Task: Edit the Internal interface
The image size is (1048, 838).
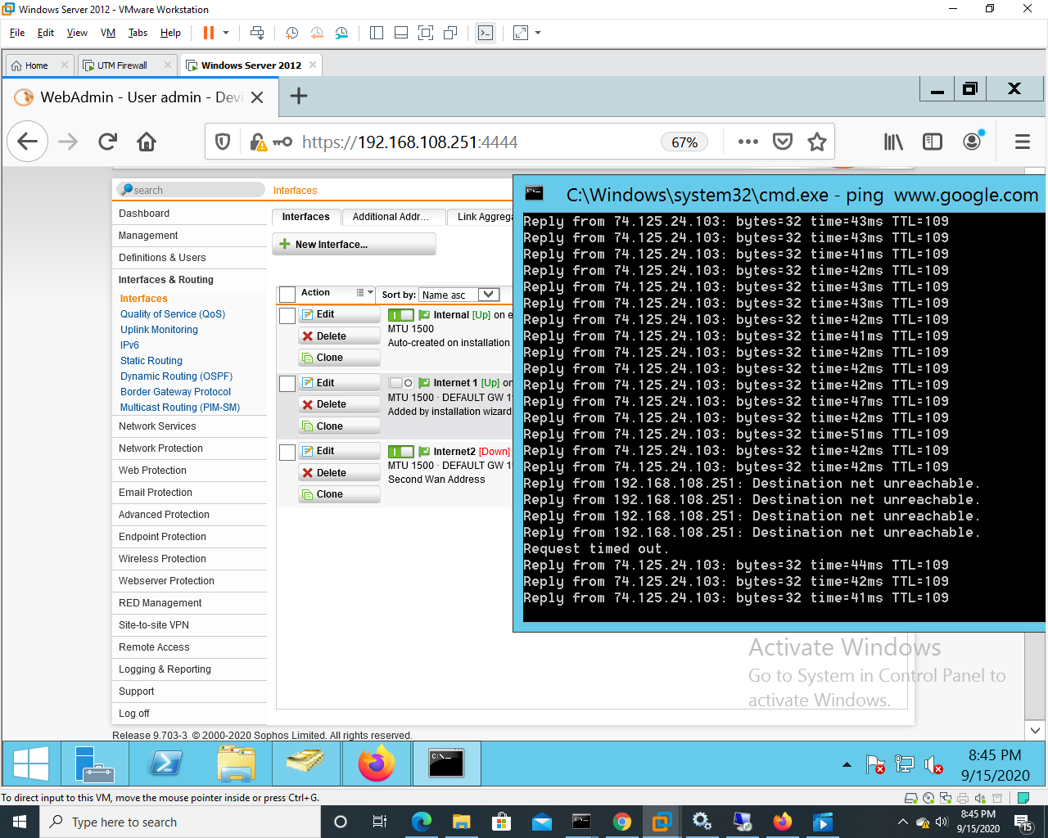Action: coord(339,314)
